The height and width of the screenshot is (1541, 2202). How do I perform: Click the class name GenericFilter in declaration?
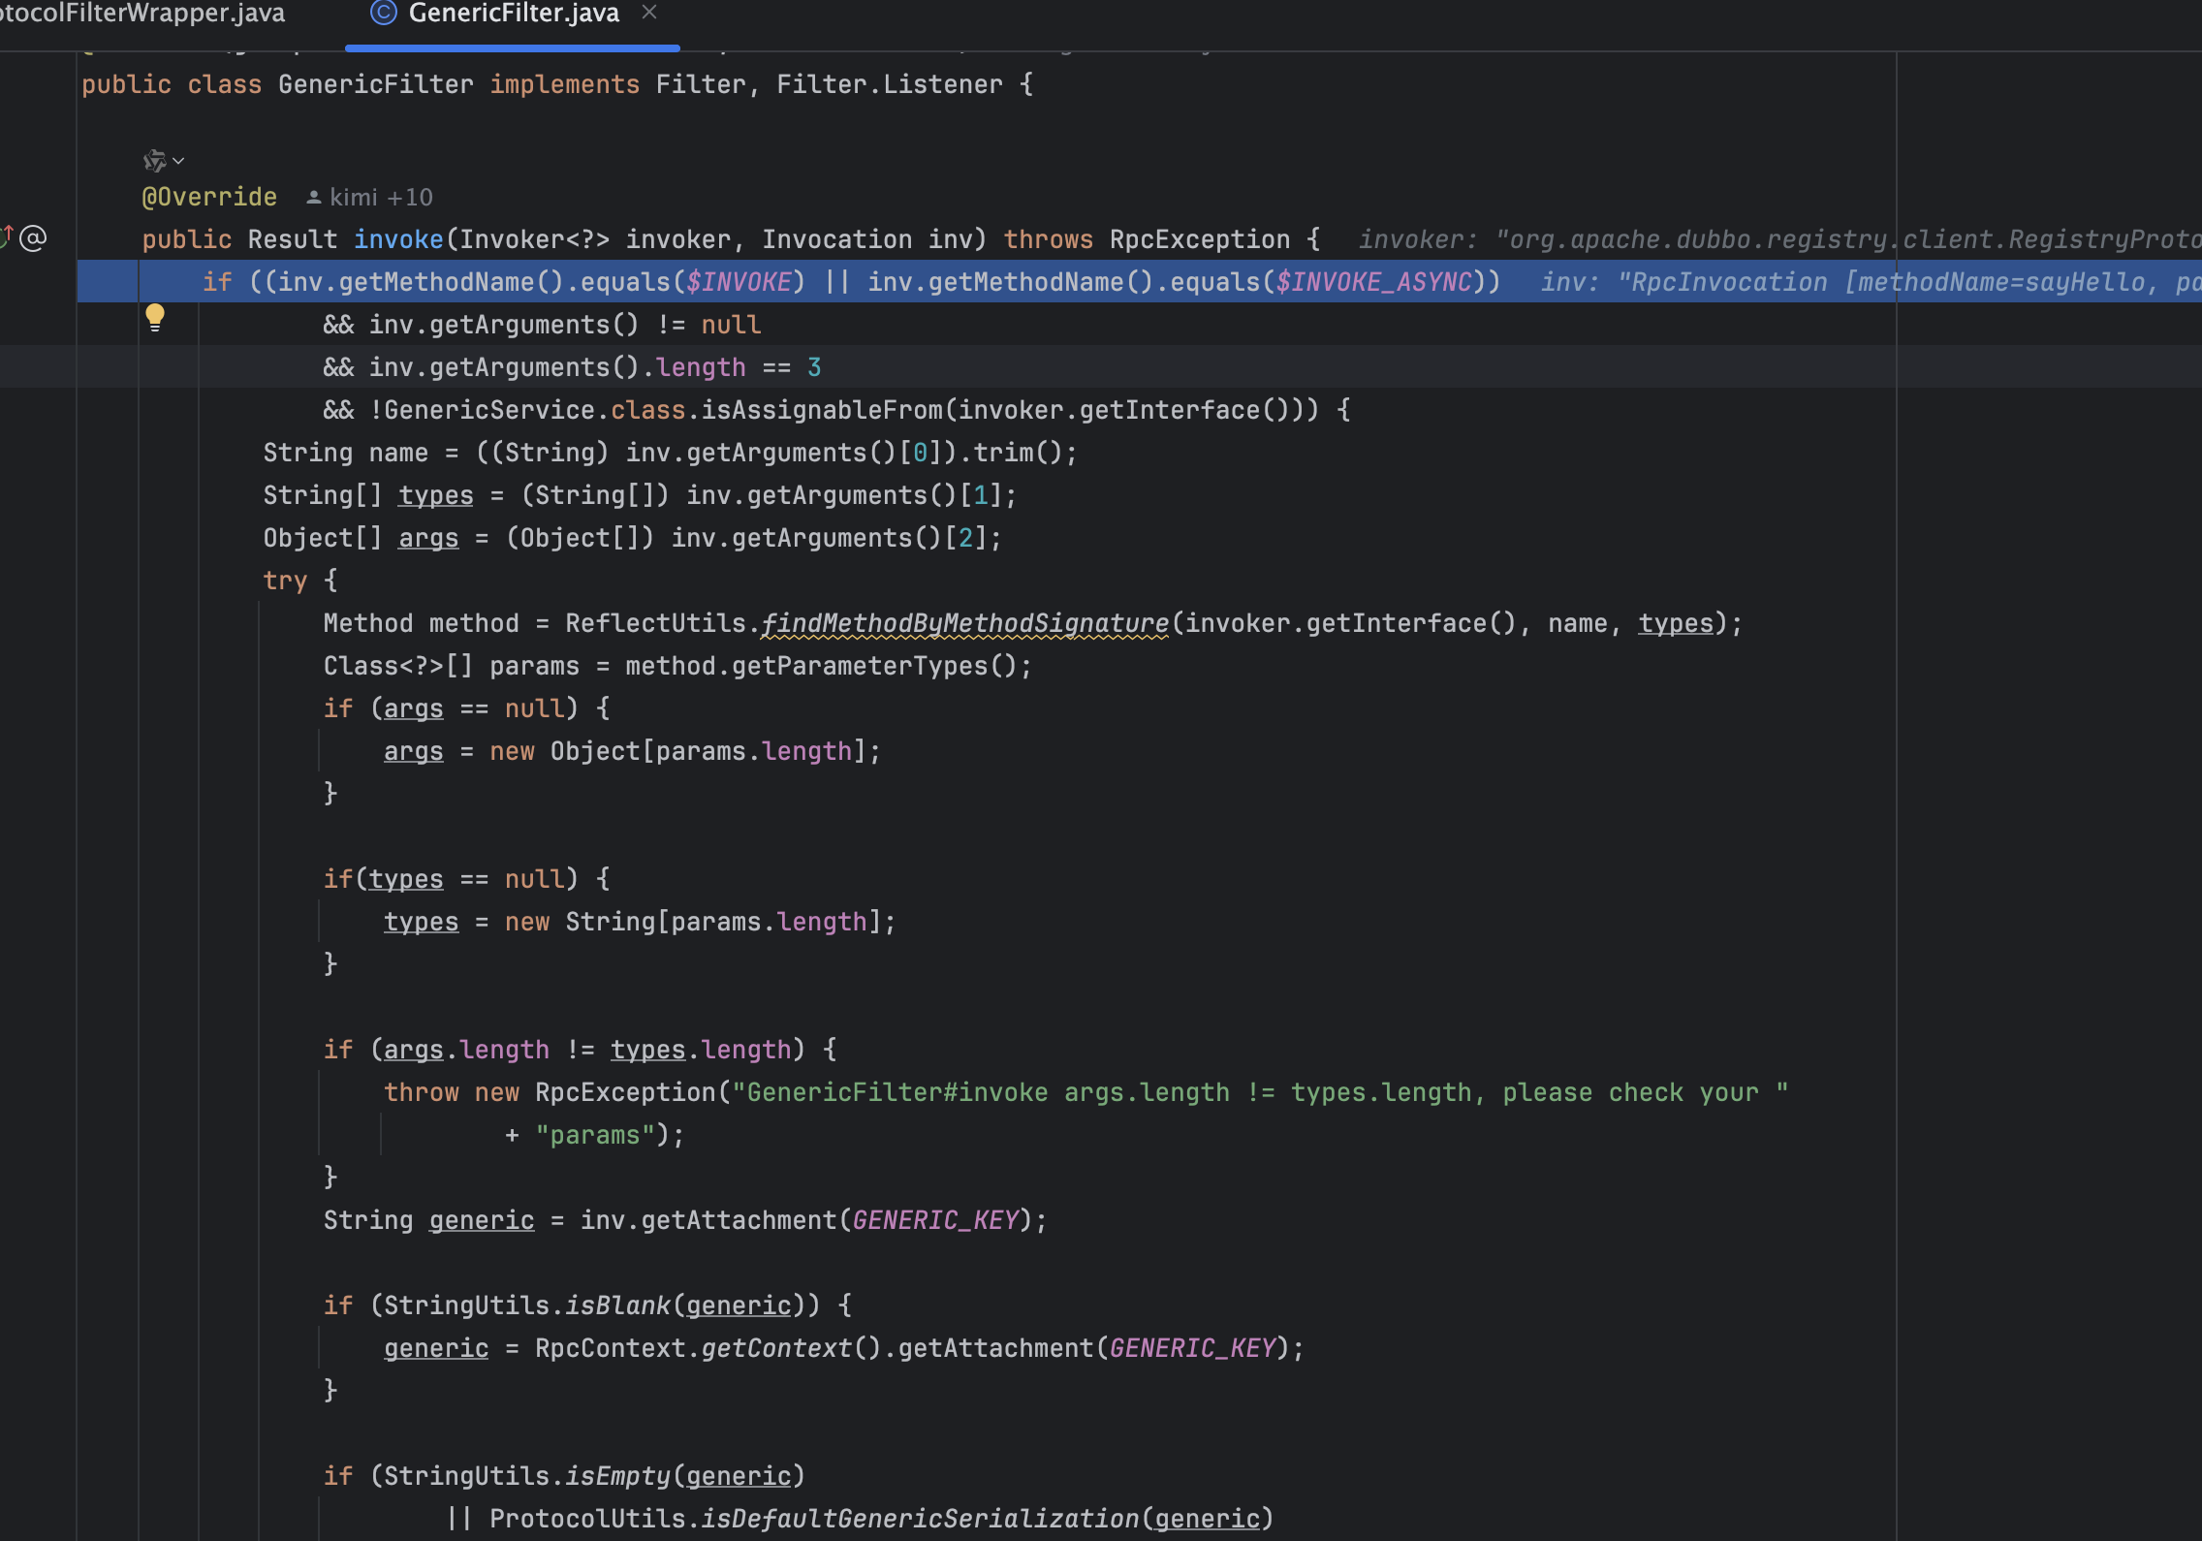tap(376, 84)
